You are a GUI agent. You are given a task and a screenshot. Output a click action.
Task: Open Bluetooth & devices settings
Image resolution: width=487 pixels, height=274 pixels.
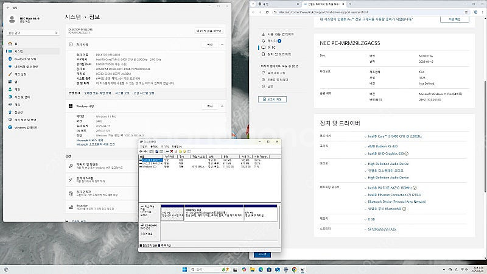[33, 59]
